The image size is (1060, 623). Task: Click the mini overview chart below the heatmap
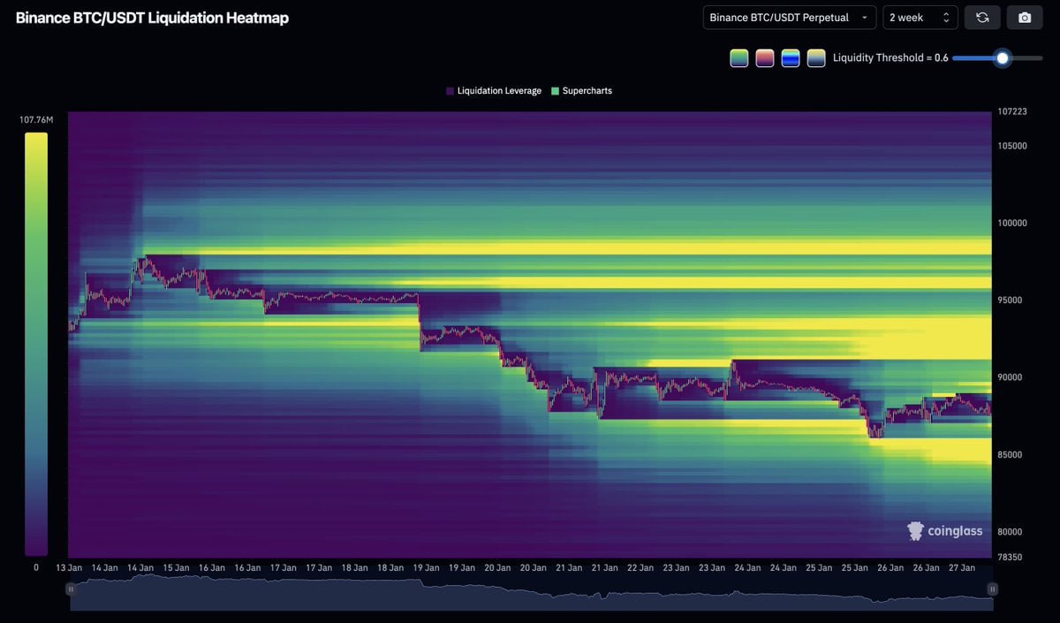pos(530,592)
